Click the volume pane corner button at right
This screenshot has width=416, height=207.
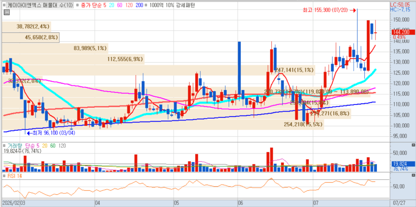point(413,145)
